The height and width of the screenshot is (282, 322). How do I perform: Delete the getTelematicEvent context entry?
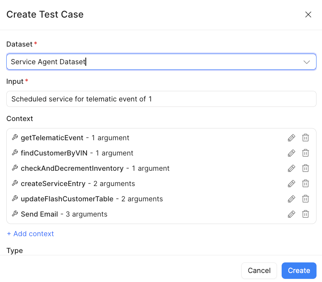coord(306,138)
